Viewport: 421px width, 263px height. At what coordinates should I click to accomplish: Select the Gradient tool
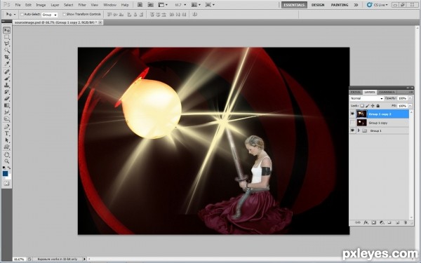6,105
